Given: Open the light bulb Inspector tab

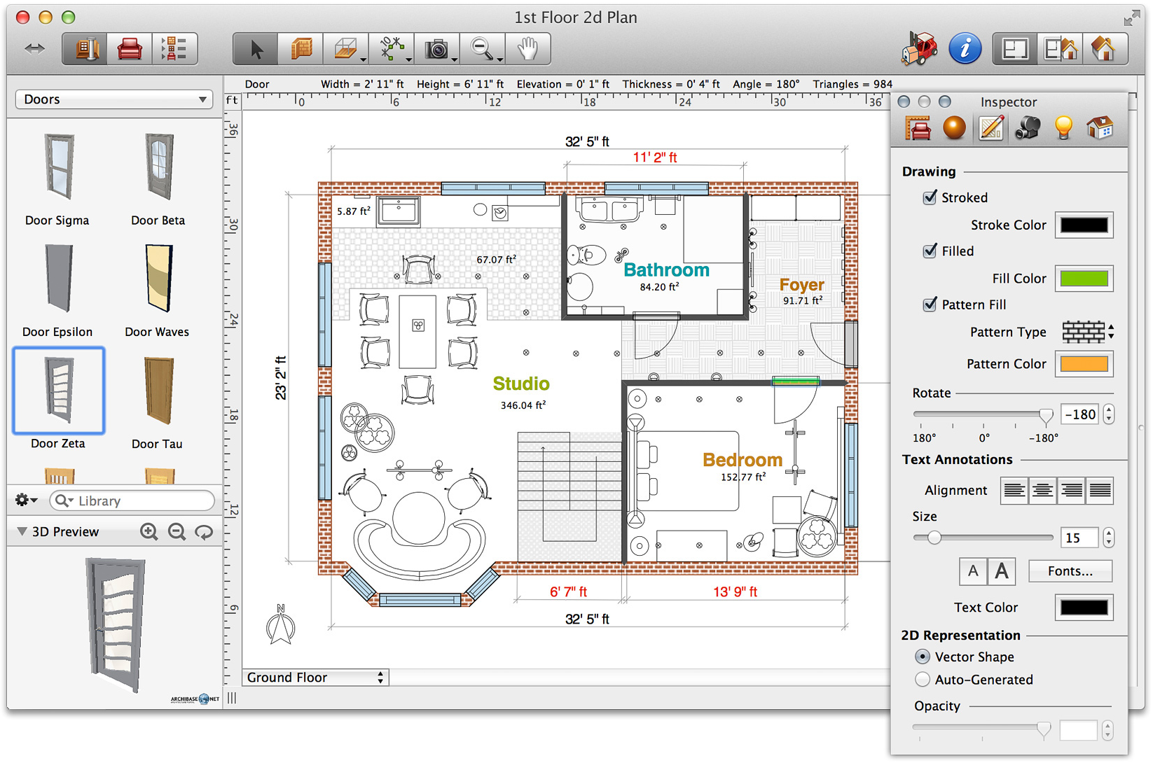Looking at the screenshot, I should point(1063,128).
